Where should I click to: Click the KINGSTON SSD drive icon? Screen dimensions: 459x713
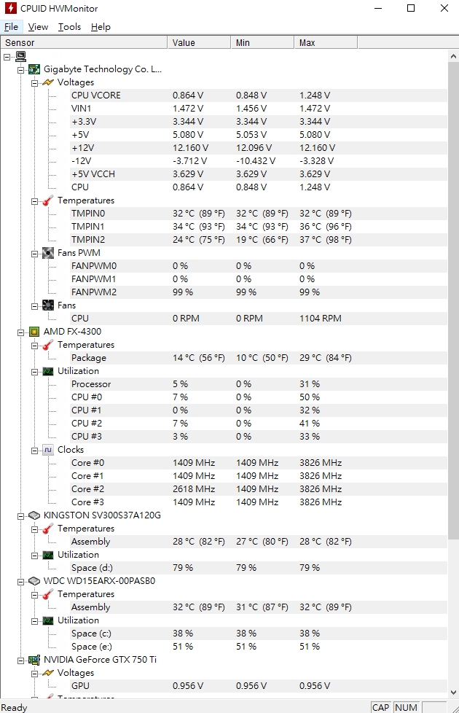point(34,515)
